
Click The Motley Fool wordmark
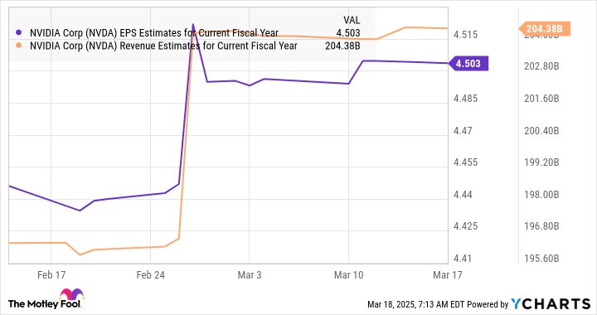pyautogui.click(x=44, y=303)
